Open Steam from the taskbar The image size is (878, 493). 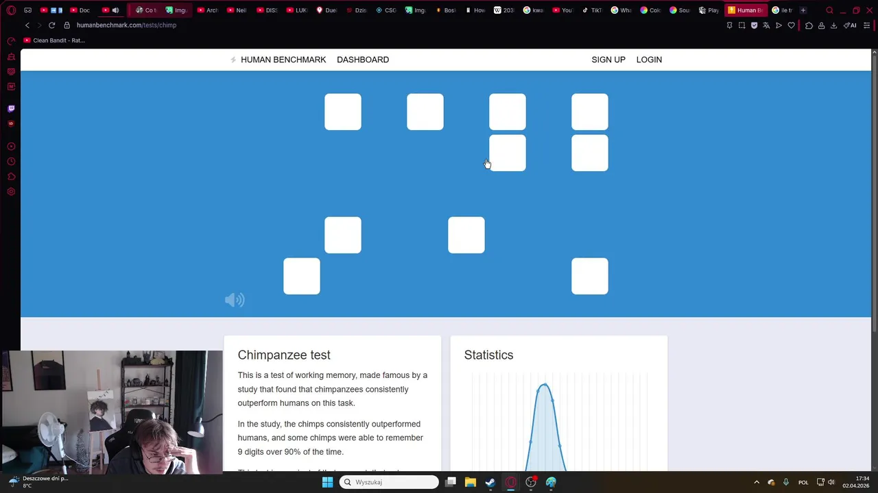pos(490,482)
